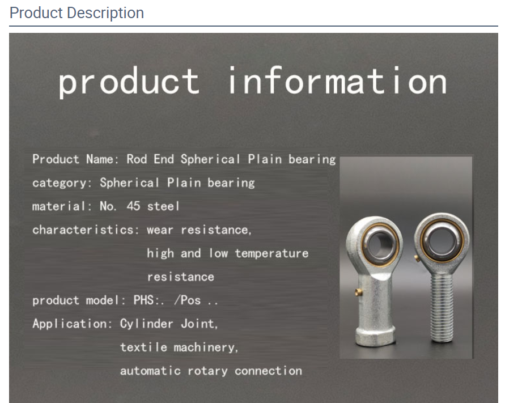Click 'product model: PHS:. /Pos ..' line
The height and width of the screenshot is (403, 505).
pos(125,300)
